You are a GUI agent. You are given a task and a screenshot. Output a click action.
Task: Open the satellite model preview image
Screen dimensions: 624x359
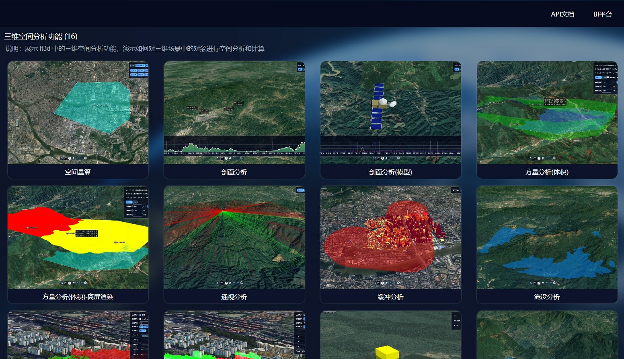point(390,113)
